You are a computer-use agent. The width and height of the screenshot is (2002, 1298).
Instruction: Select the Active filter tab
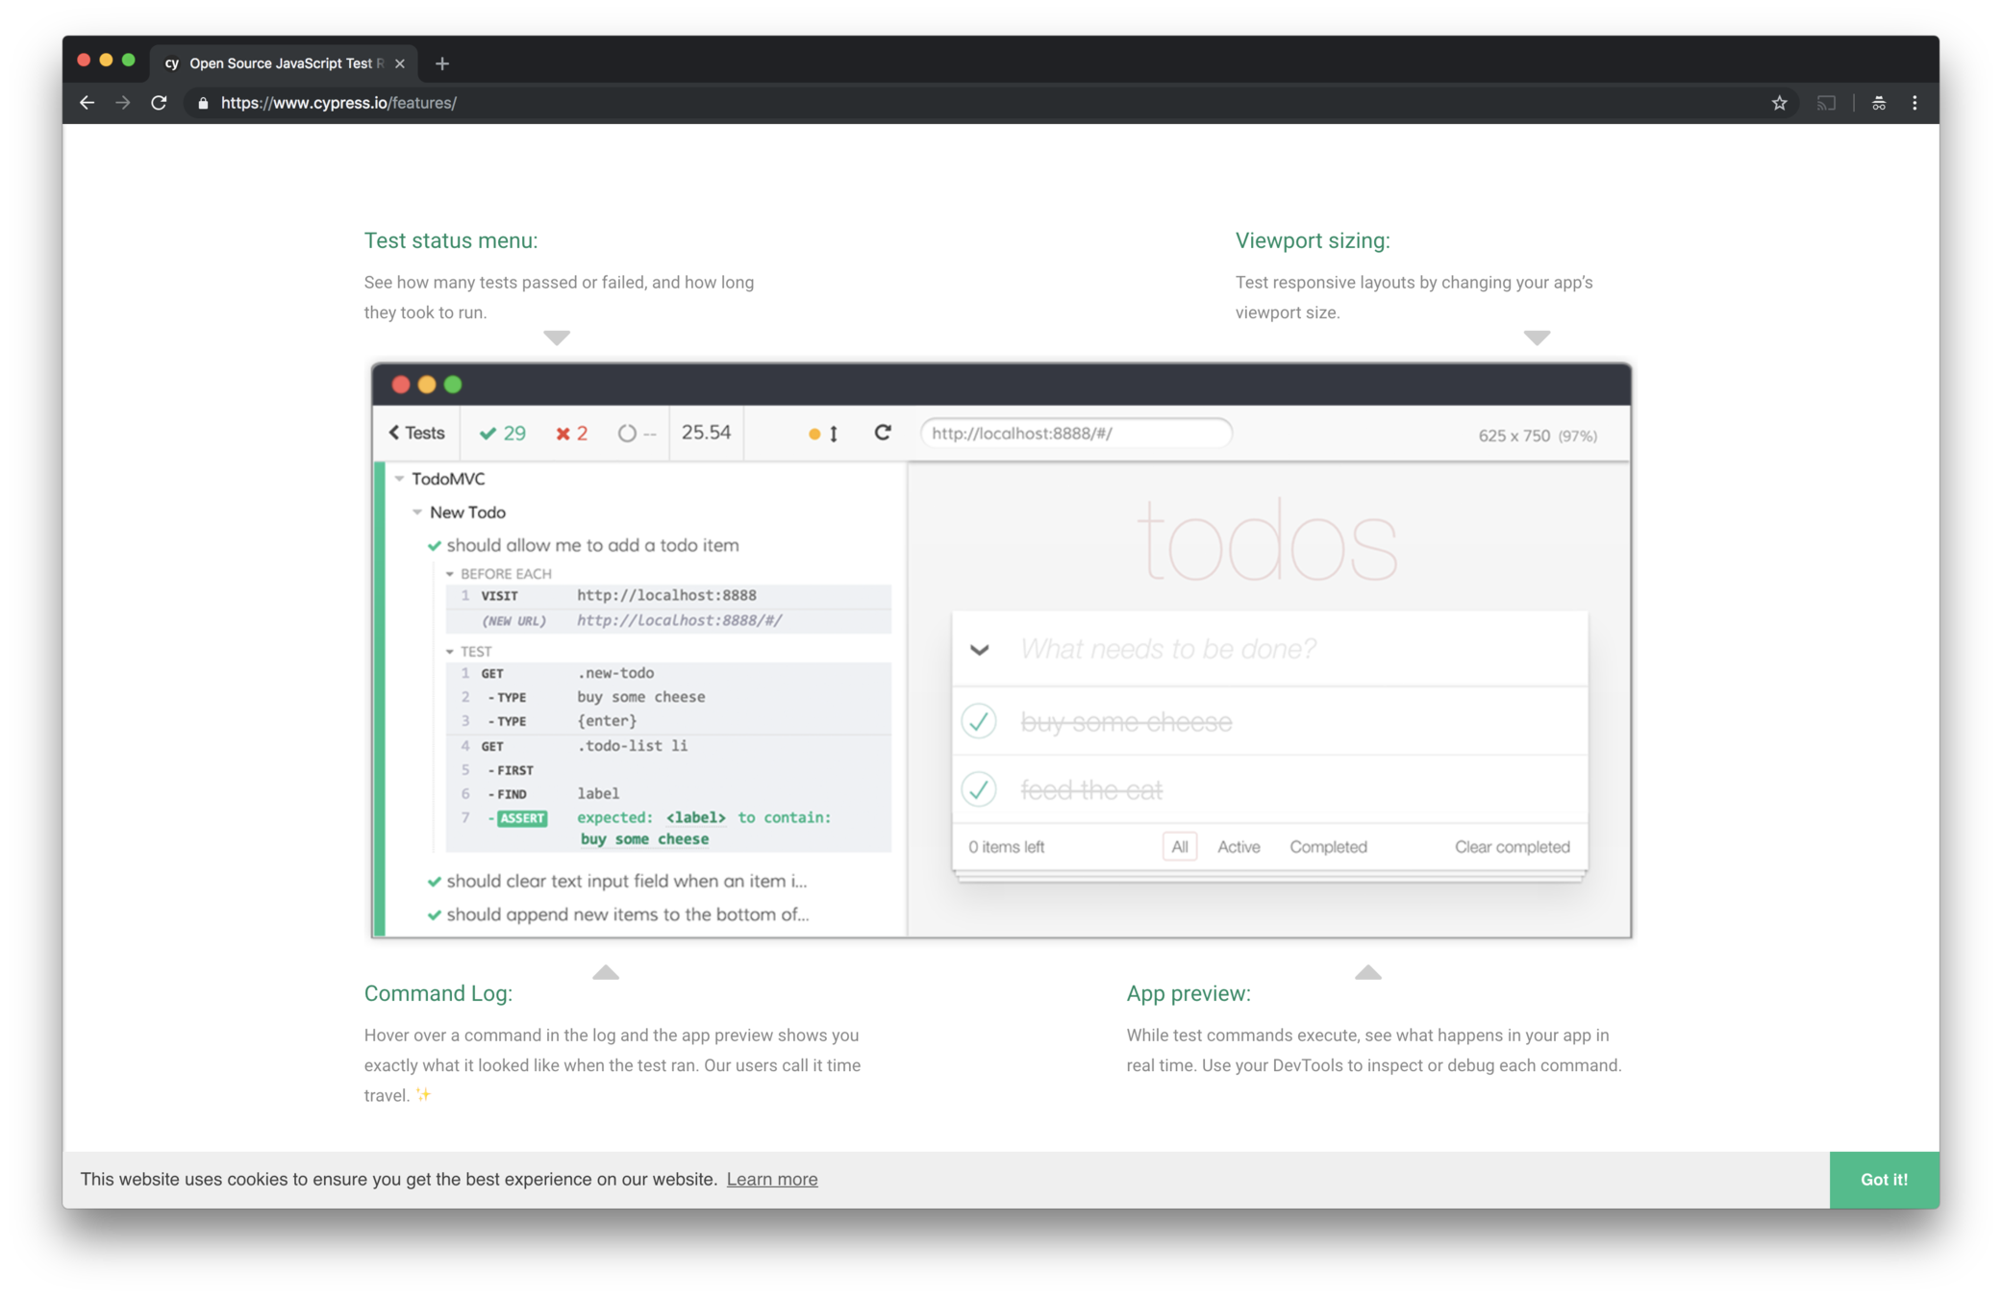pos(1238,847)
